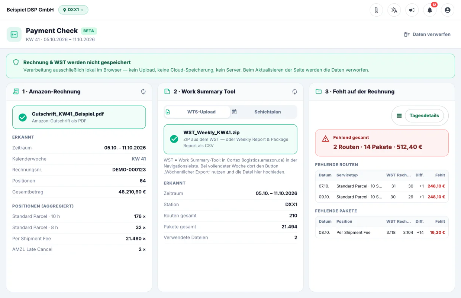Click the warning triangle in Fehlend gesamt

point(326,139)
